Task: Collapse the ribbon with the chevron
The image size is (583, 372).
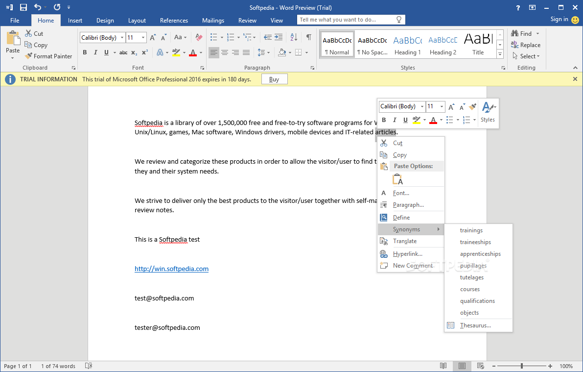Action: [x=575, y=68]
